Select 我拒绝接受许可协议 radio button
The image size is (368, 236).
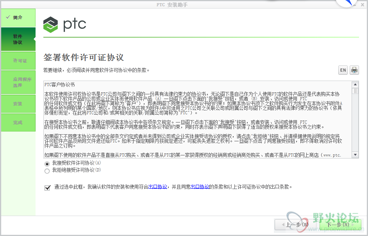coord(47,171)
